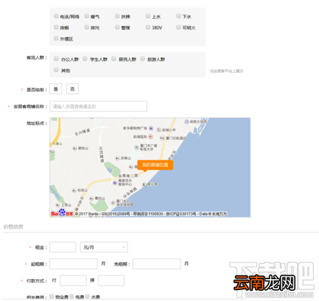
Task: Tick the 水费 water fee checkbox
Action: tap(88, 297)
